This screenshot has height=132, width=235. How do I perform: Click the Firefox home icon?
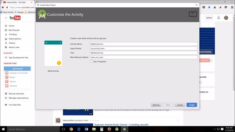215,7
